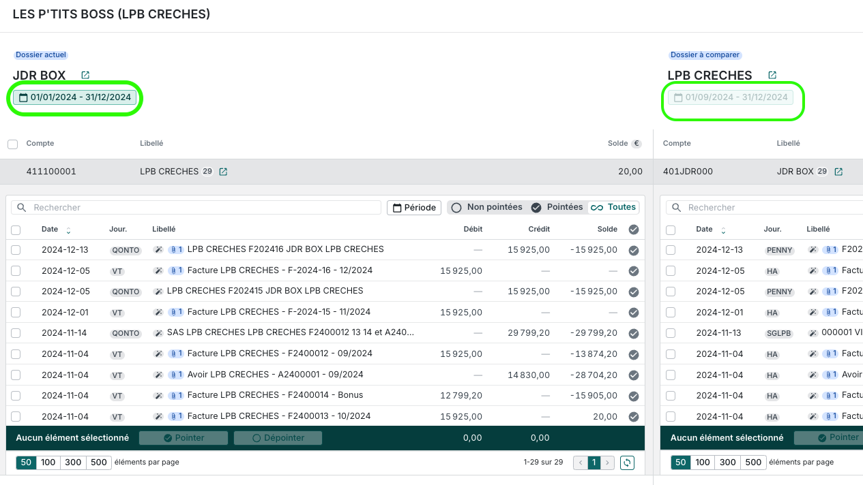This screenshot has width=863, height=485.
Task: Open LPB CRECHES dossier external link icon
Action: coord(772,75)
